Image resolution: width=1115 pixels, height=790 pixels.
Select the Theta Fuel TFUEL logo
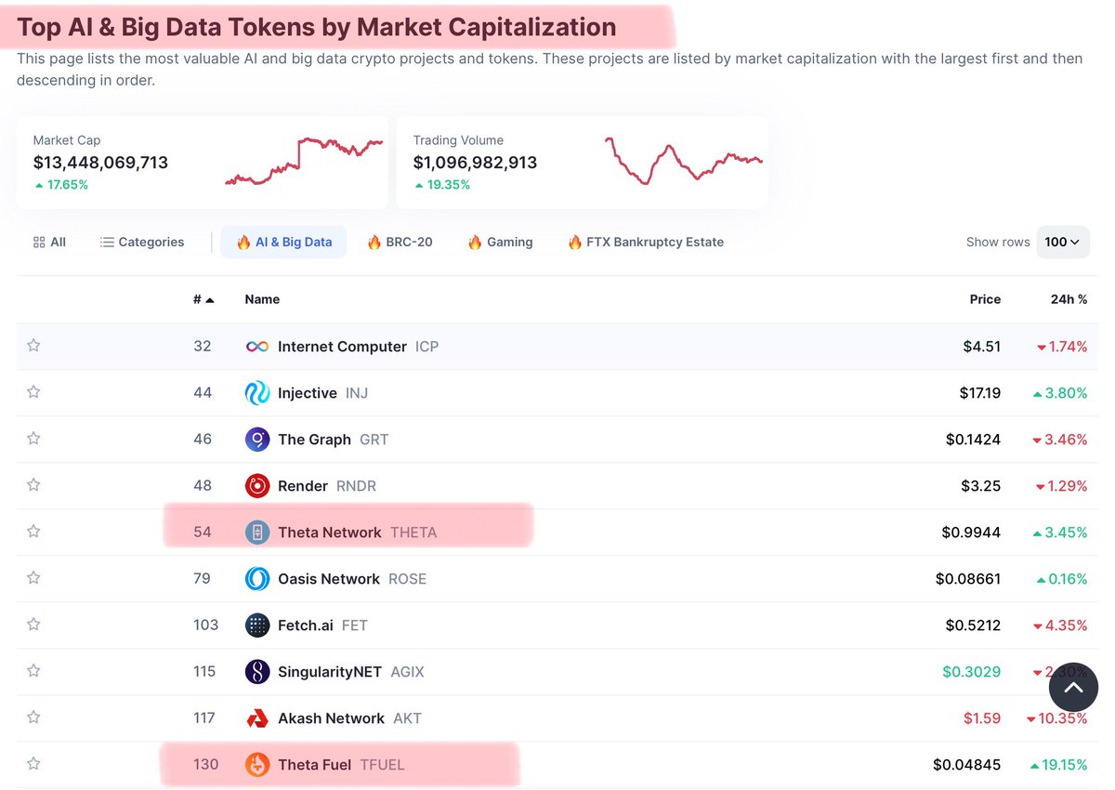(256, 764)
